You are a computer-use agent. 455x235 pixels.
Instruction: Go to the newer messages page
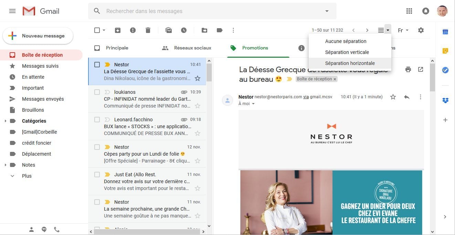pyautogui.click(x=353, y=30)
